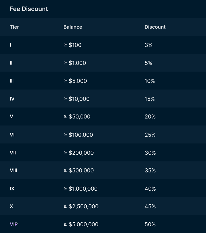Screen dimensions: 206x233
Task: Click the ≥ $100 balance cell
Action: (72, 45)
